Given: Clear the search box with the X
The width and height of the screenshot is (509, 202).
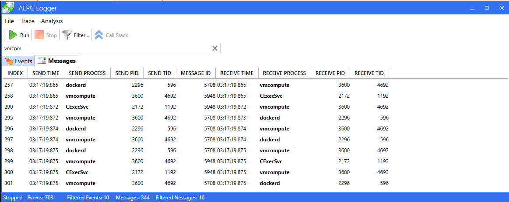Looking at the screenshot, I should coord(214,48).
